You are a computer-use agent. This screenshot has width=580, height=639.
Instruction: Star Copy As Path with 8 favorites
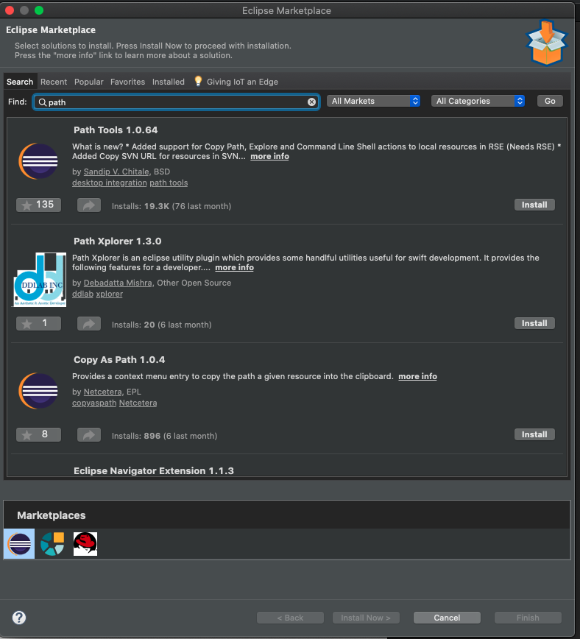click(x=39, y=434)
